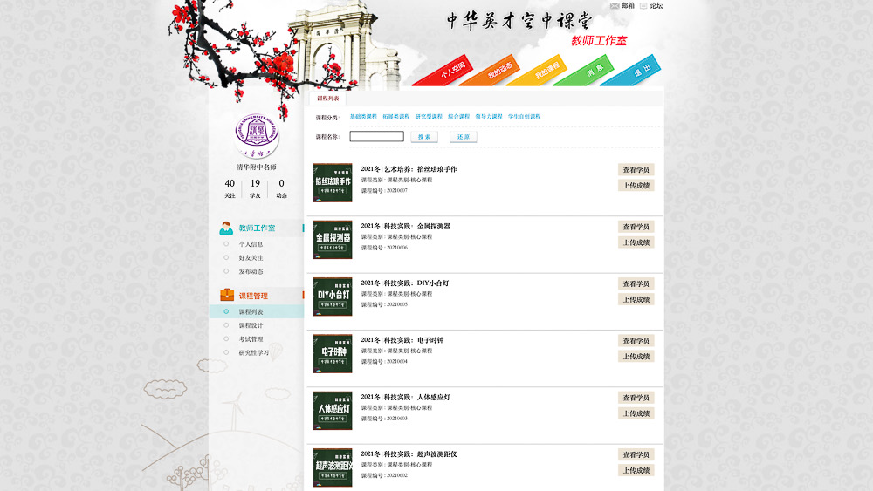The width and height of the screenshot is (873, 491).
Task: Filter by 基础类课程 category link
Action: pos(363,116)
